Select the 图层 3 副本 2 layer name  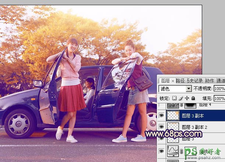(195, 127)
